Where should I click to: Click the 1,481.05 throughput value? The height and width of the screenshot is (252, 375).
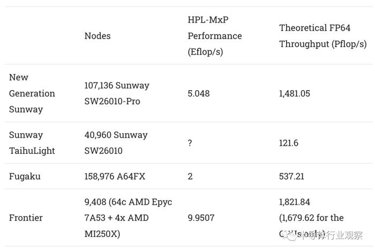[x=295, y=93]
